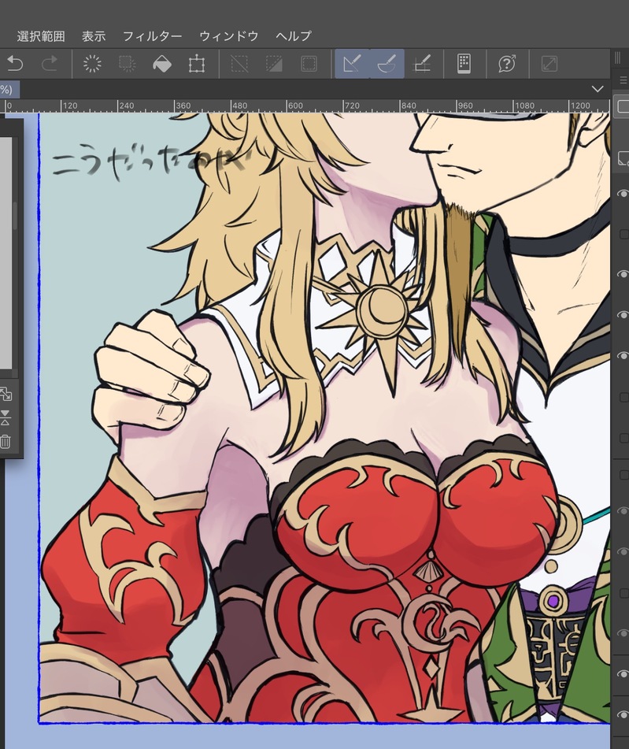This screenshot has width=629, height=749.
Task: Open the smartphone companion mode icon
Action: [x=464, y=64]
